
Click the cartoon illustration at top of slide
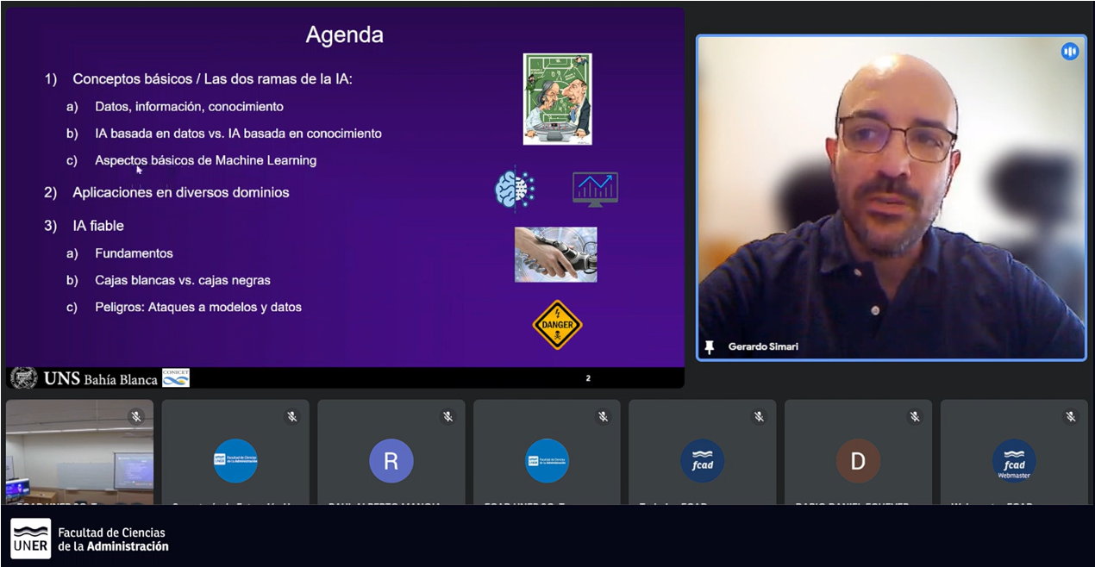pyautogui.click(x=557, y=99)
